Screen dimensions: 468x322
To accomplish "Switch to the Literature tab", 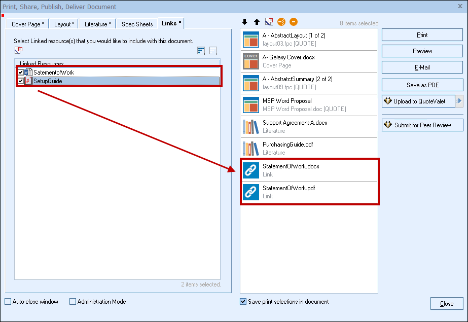I will tap(97, 24).
